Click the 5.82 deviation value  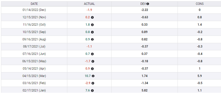click(145, 90)
